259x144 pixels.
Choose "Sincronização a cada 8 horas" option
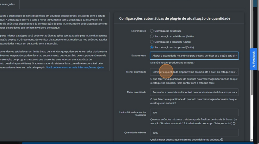pyautogui.click(x=152, y=36)
